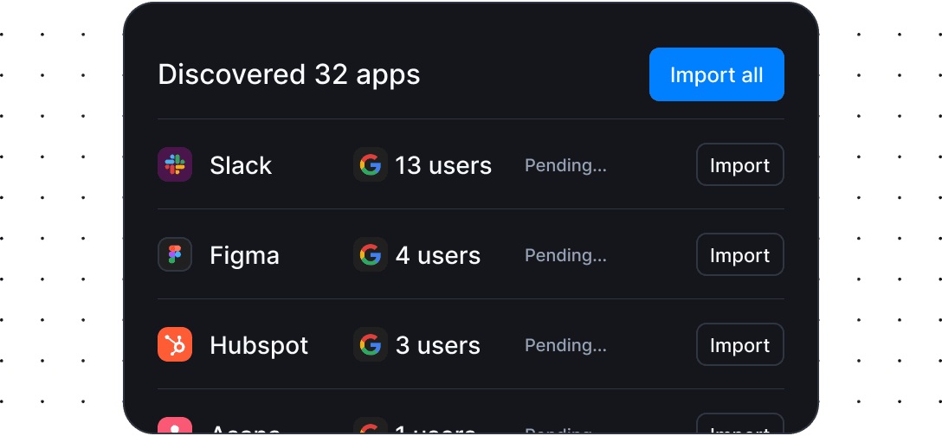Click the Import all button
The width and height of the screenshot is (942, 436).
click(x=716, y=75)
